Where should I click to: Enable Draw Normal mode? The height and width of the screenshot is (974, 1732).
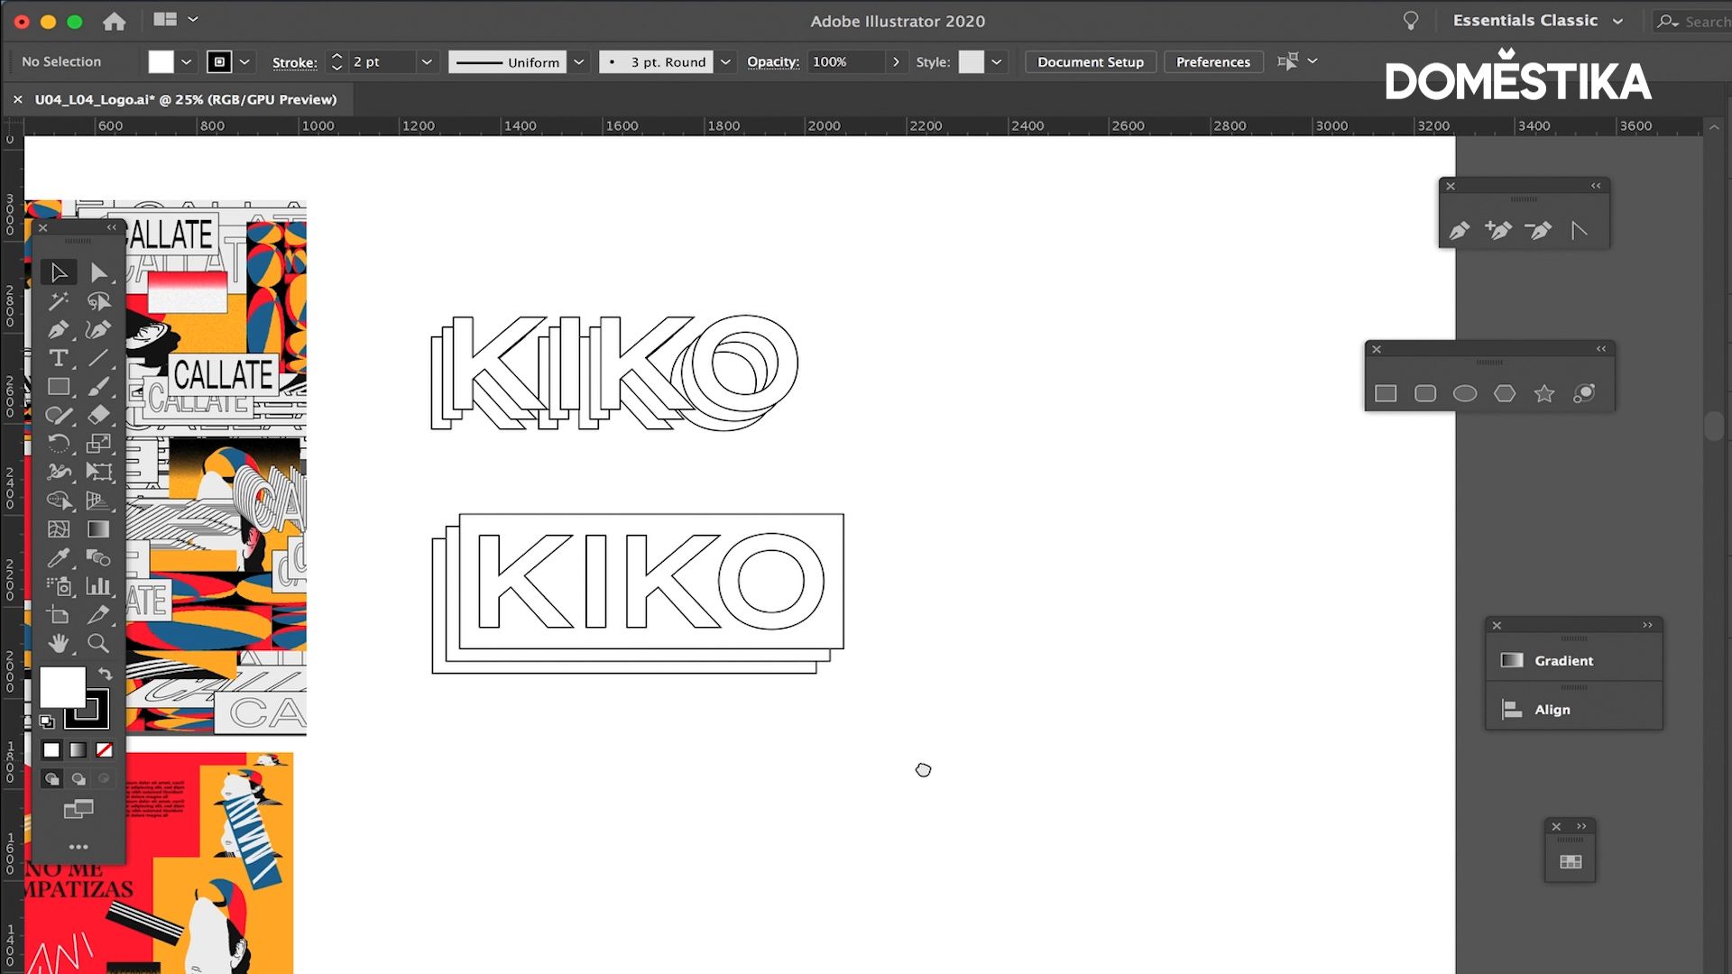click(52, 779)
